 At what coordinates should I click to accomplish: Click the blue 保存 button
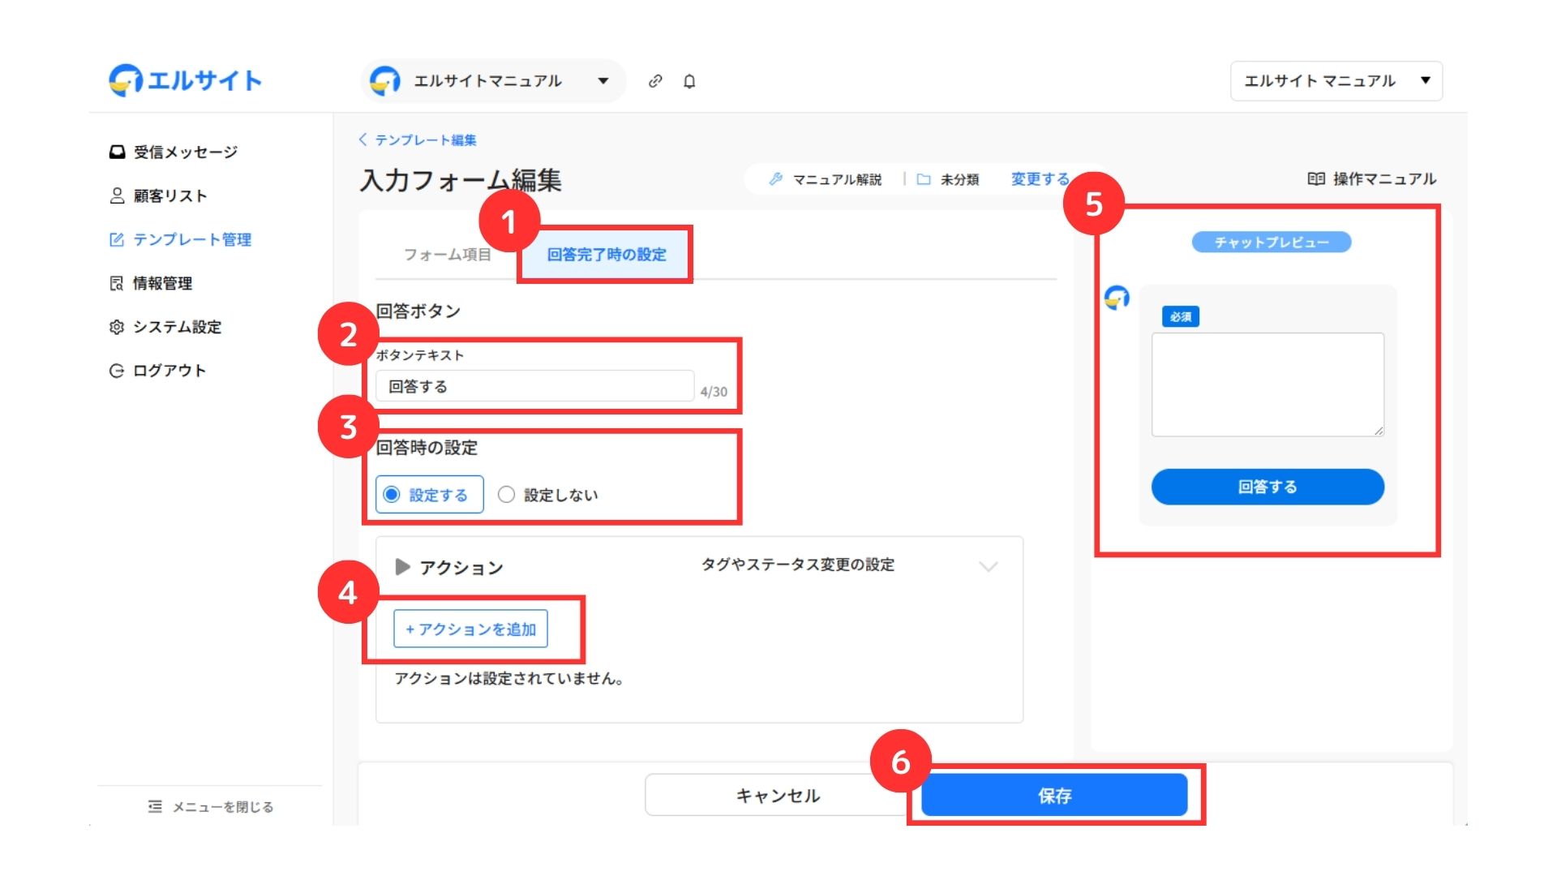1053,796
